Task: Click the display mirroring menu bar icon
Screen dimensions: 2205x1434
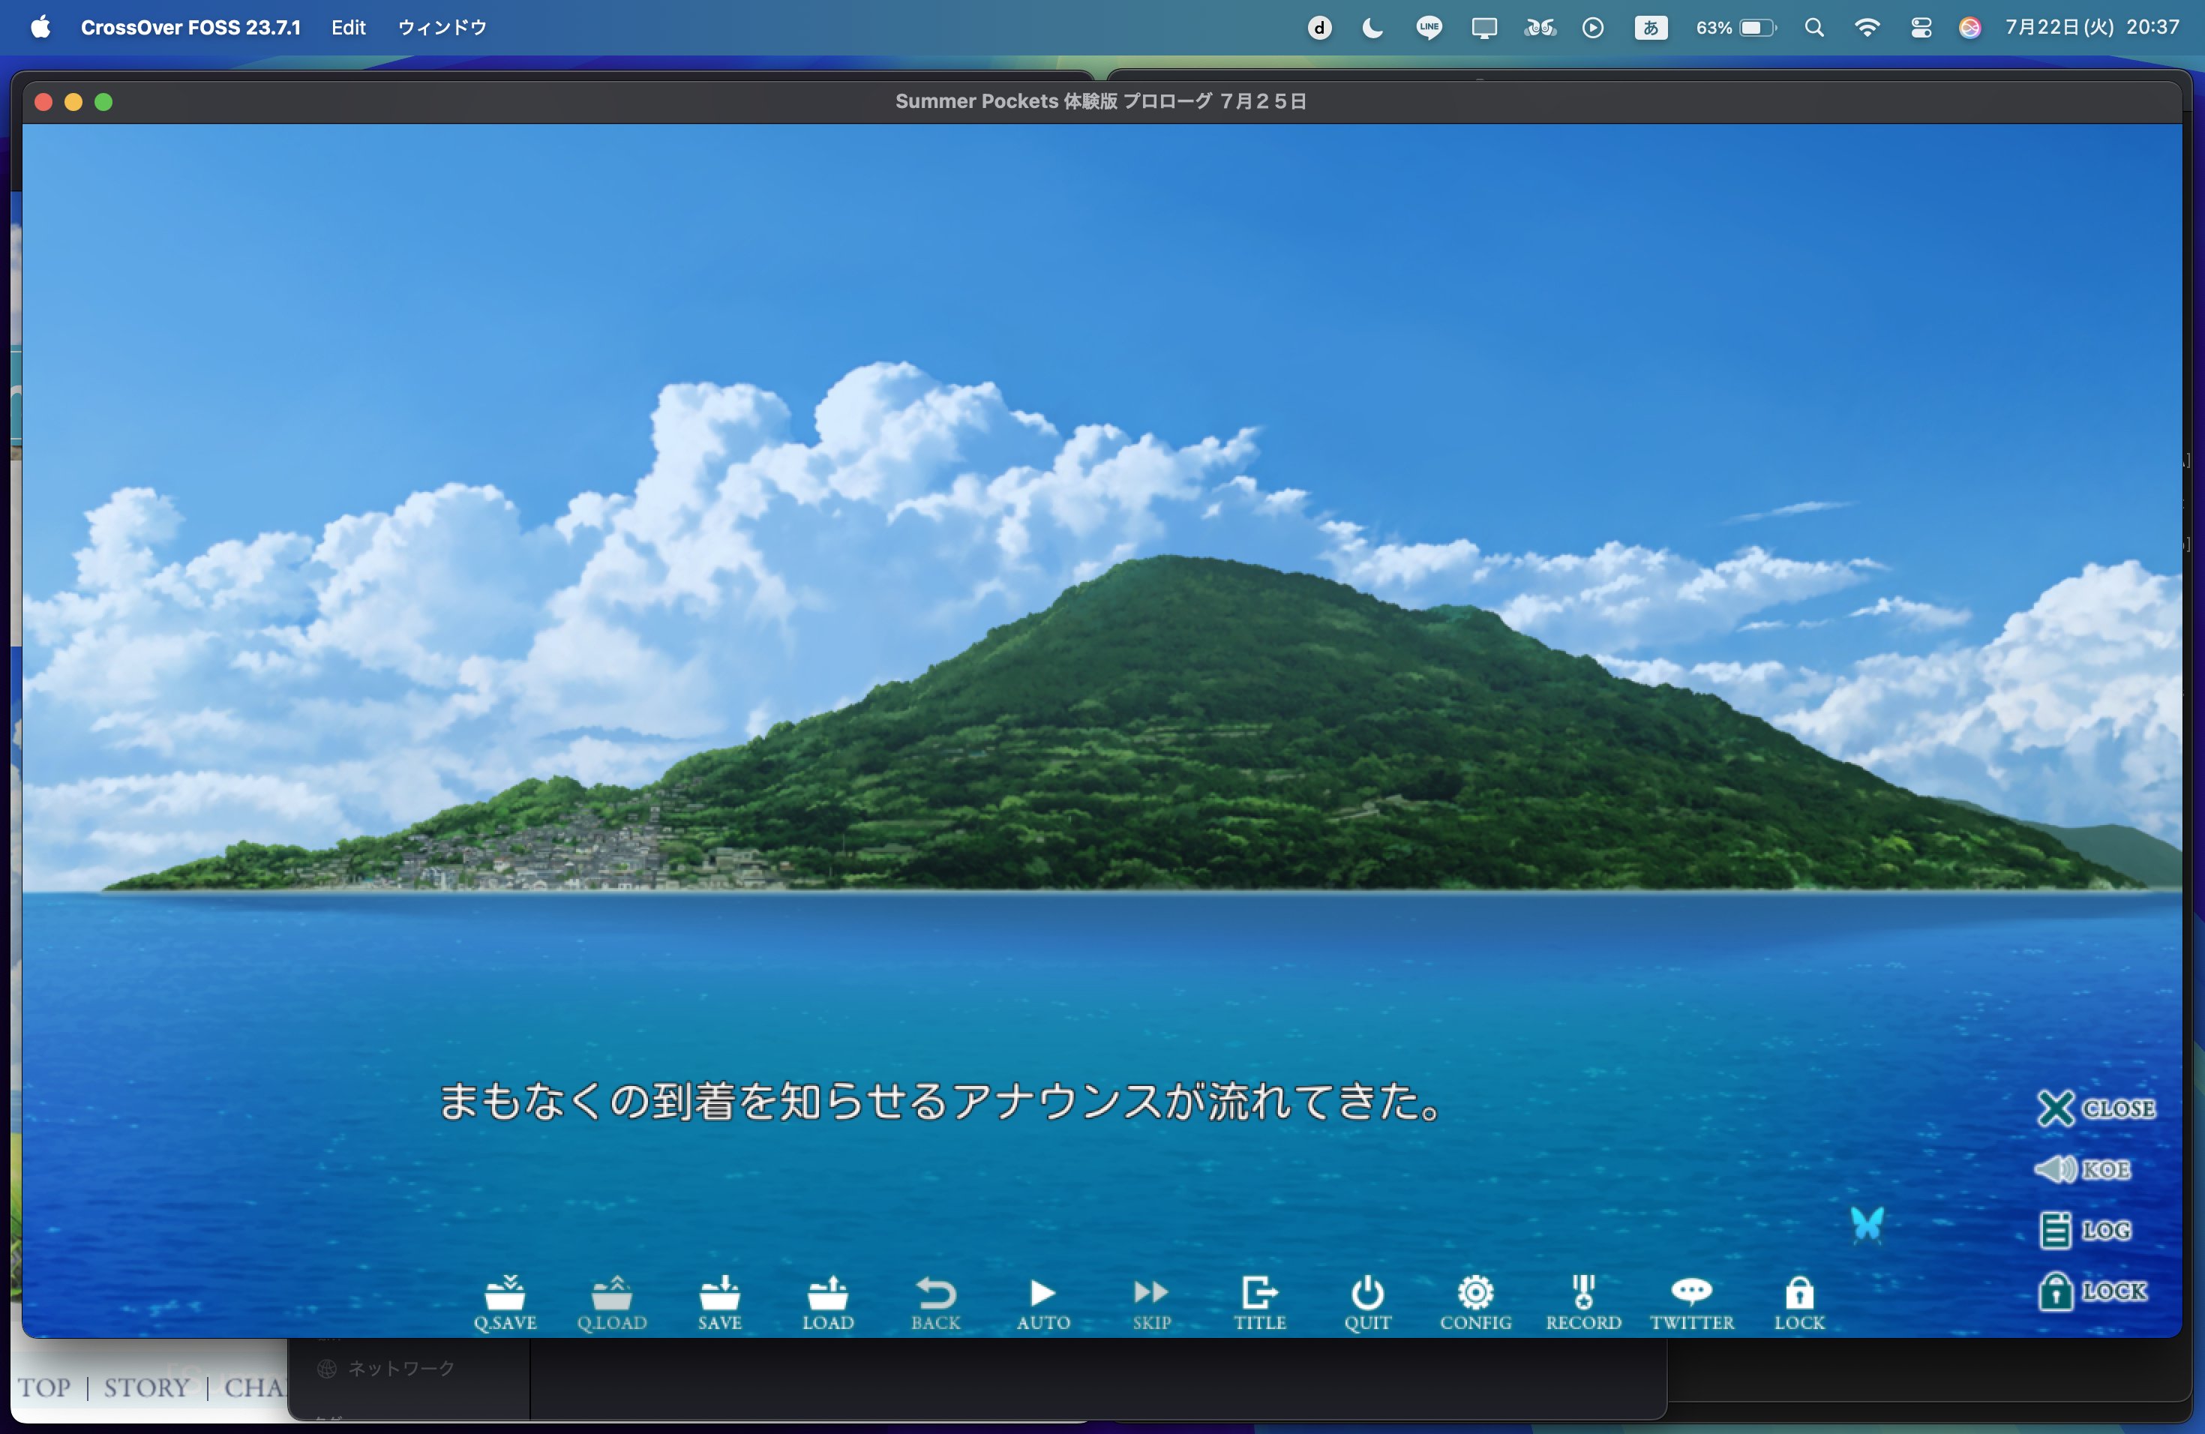Action: (1484, 28)
